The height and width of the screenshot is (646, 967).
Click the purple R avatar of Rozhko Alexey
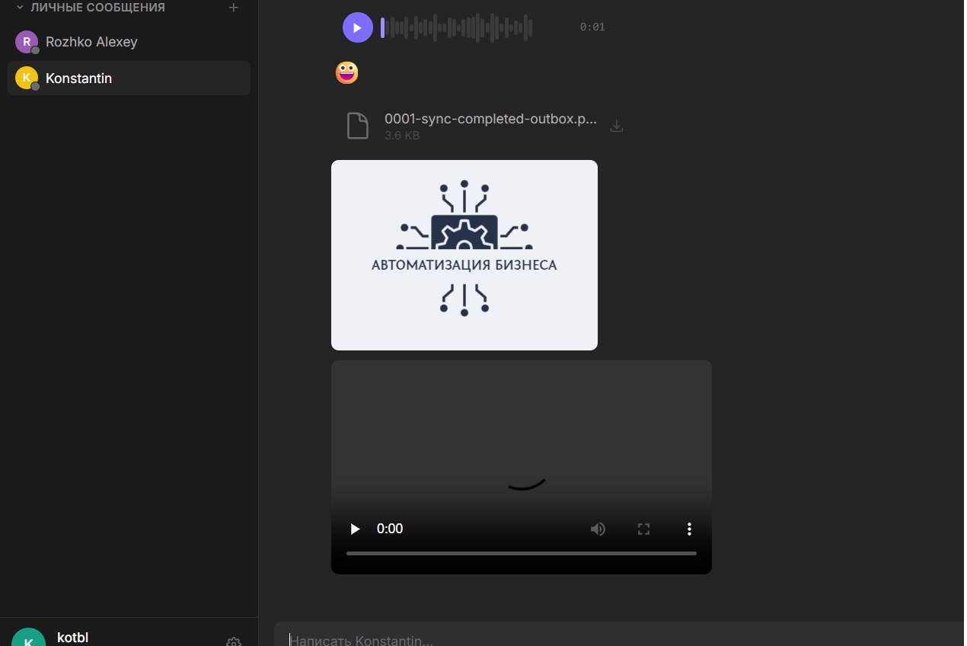coord(27,42)
